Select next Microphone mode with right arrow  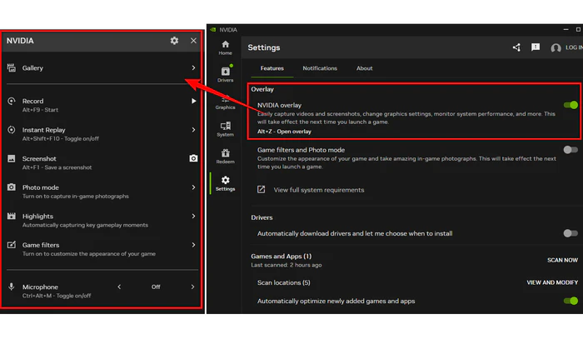click(192, 287)
